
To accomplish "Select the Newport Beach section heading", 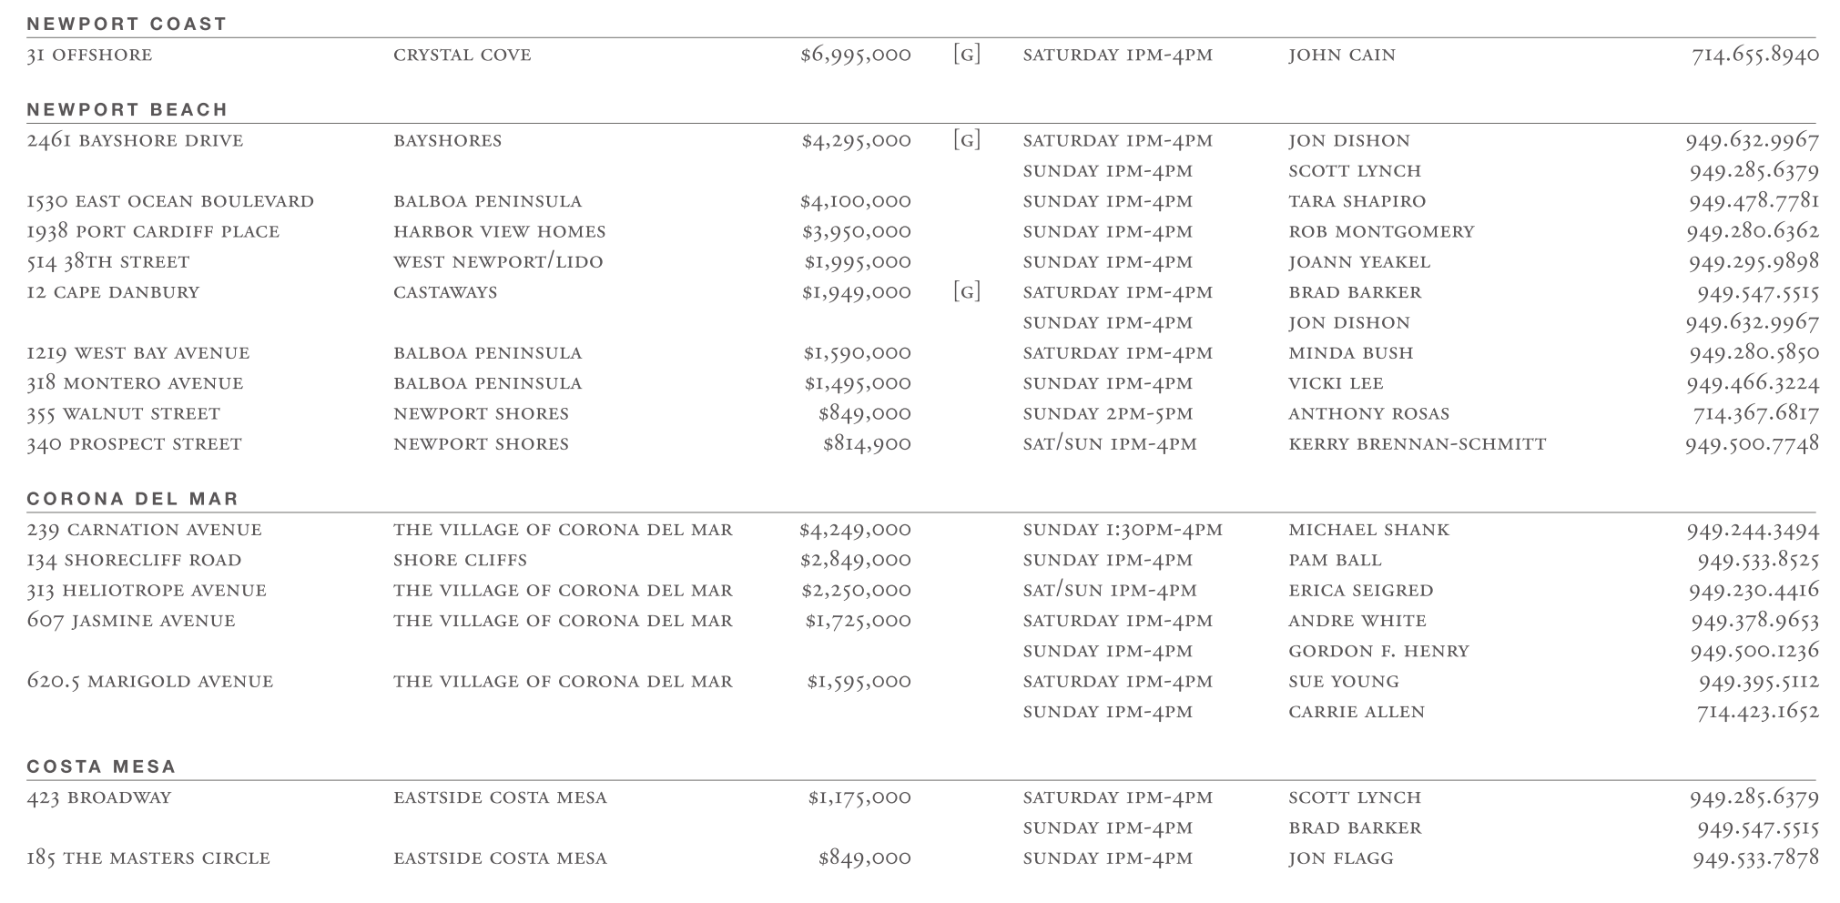I will tap(127, 110).
